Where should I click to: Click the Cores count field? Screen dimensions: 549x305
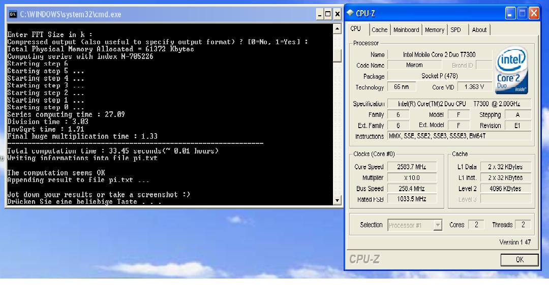pyautogui.click(x=476, y=225)
